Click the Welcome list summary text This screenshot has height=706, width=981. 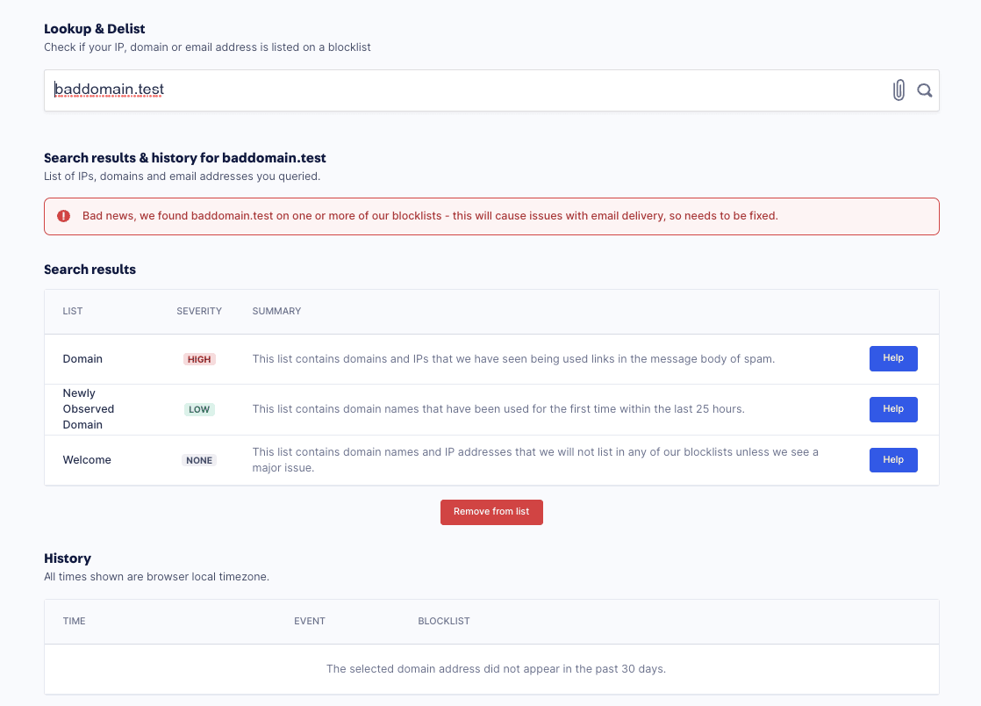(535, 460)
